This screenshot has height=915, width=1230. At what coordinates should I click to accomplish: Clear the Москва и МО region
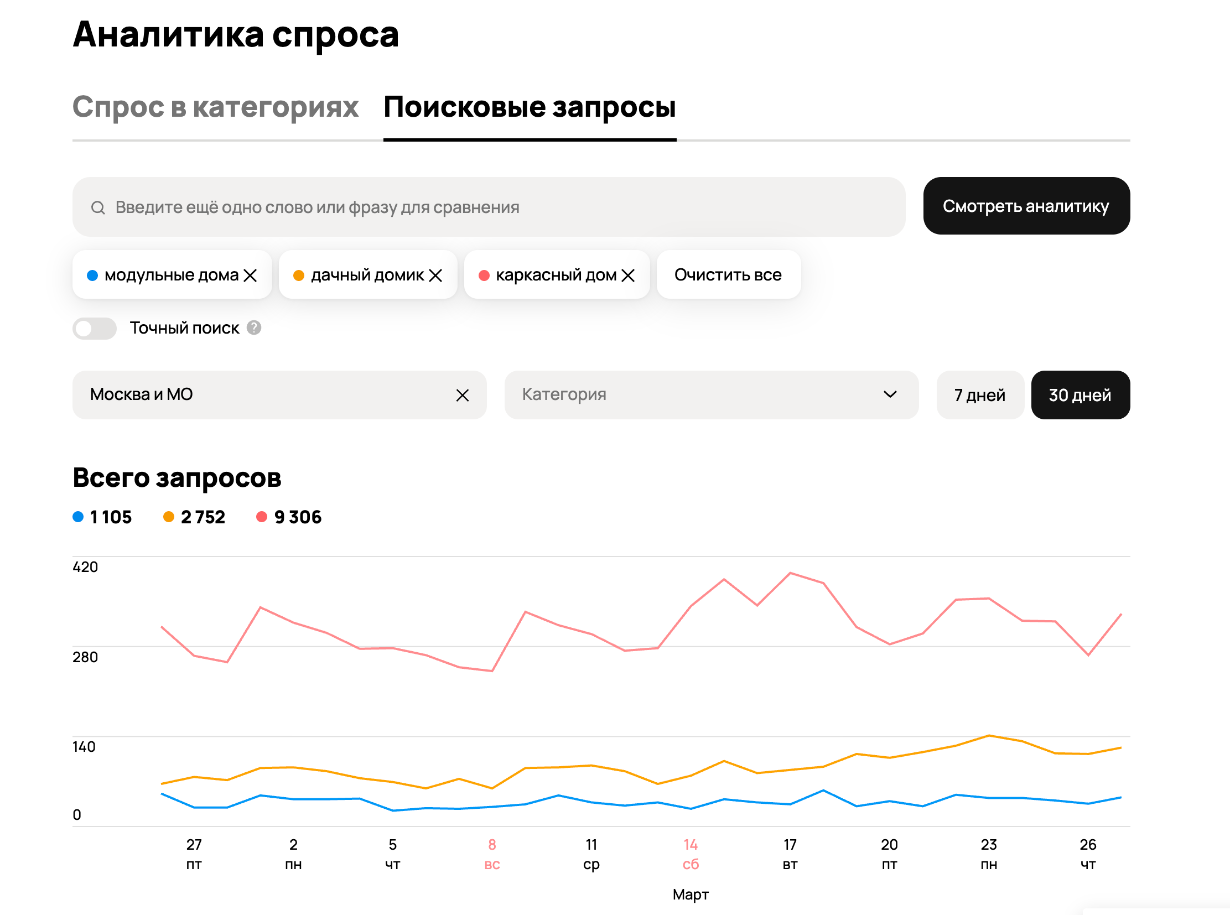462,395
